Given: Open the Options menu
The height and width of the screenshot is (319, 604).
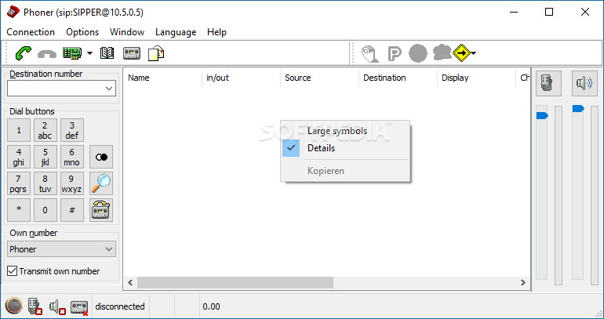Looking at the screenshot, I should tap(82, 32).
